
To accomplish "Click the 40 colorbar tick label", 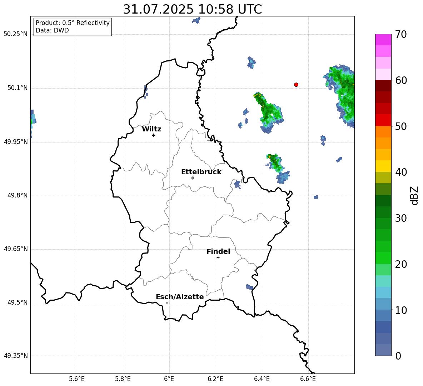I will coord(401,172).
